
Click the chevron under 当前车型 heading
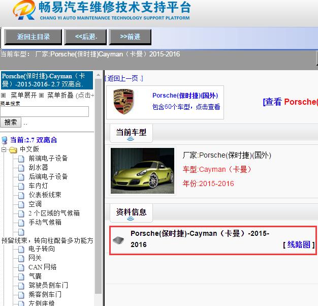(131, 139)
